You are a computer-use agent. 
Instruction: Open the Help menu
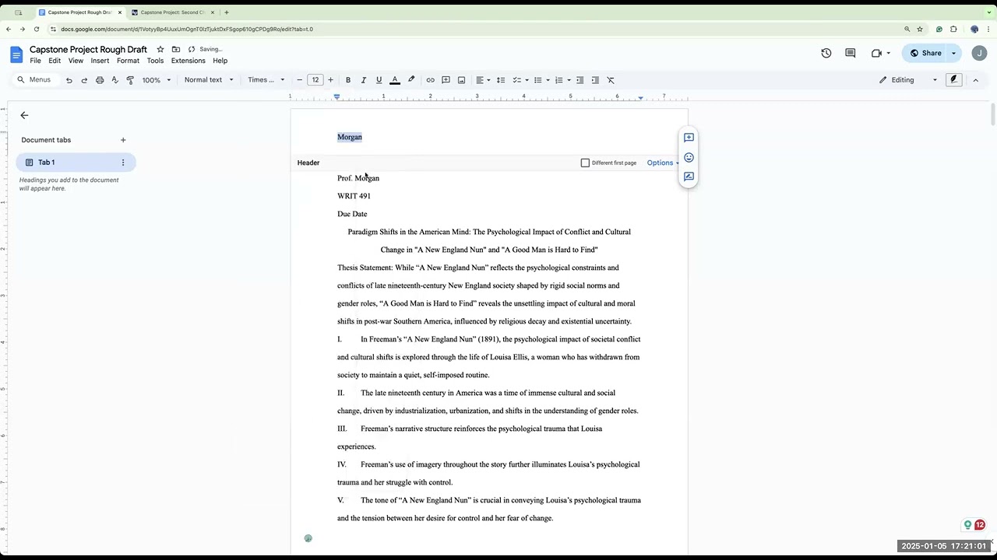(x=220, y=61)
